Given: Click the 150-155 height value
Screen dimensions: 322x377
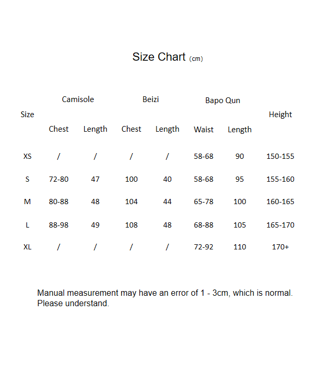Looking at the screenshot, I should click(280, 156).
